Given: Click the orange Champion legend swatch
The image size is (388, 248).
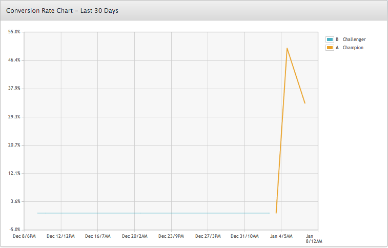Looking at the screenshot, I should (330, 48).
